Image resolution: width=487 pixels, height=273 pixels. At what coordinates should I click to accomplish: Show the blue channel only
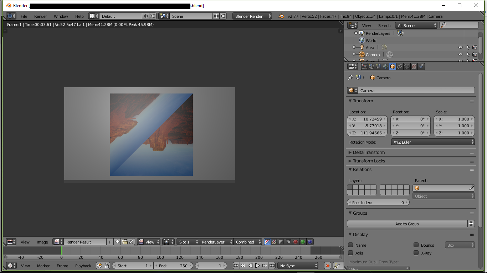point(310,242)
